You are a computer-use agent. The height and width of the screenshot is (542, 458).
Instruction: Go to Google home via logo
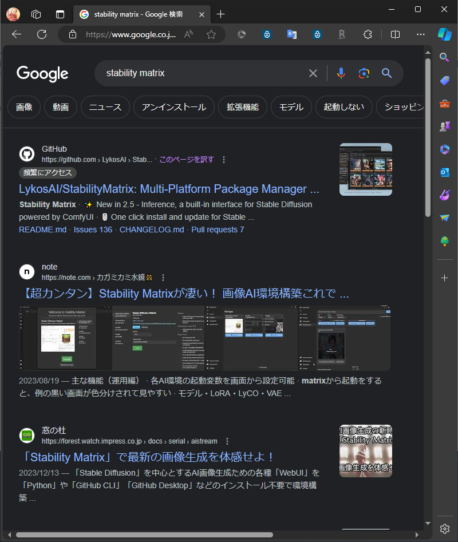pos(42,74)
